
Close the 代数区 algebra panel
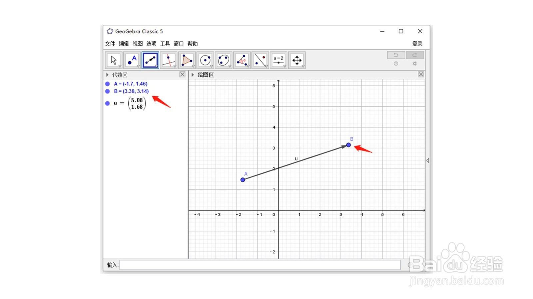[x=182, y=74]
